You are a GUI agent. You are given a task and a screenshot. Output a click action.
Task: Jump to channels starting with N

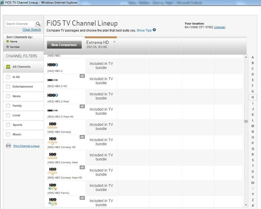click(x=253, y=132)
